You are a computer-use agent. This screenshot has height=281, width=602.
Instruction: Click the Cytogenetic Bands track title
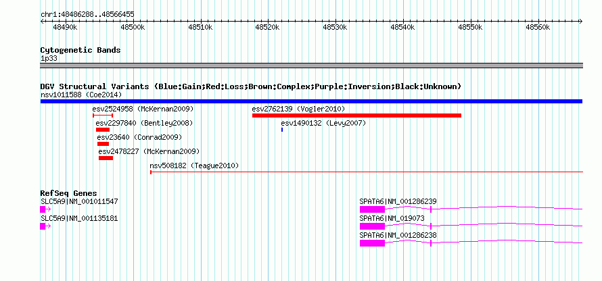pos(80,50)
